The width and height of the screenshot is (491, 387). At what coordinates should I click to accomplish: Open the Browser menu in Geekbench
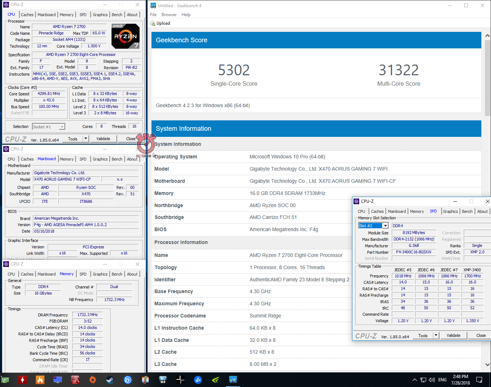(169, 15)
